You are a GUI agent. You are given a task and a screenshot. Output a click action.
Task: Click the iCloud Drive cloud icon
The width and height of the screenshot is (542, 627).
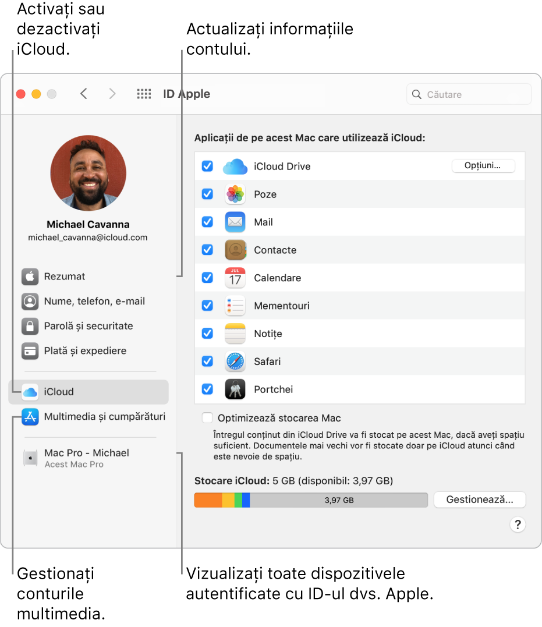[x=235, y=167]
